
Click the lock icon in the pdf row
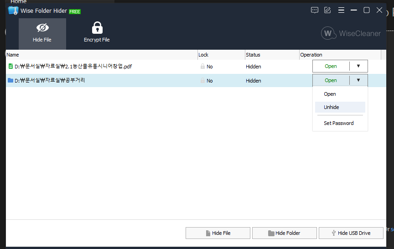tap(202, 66)
